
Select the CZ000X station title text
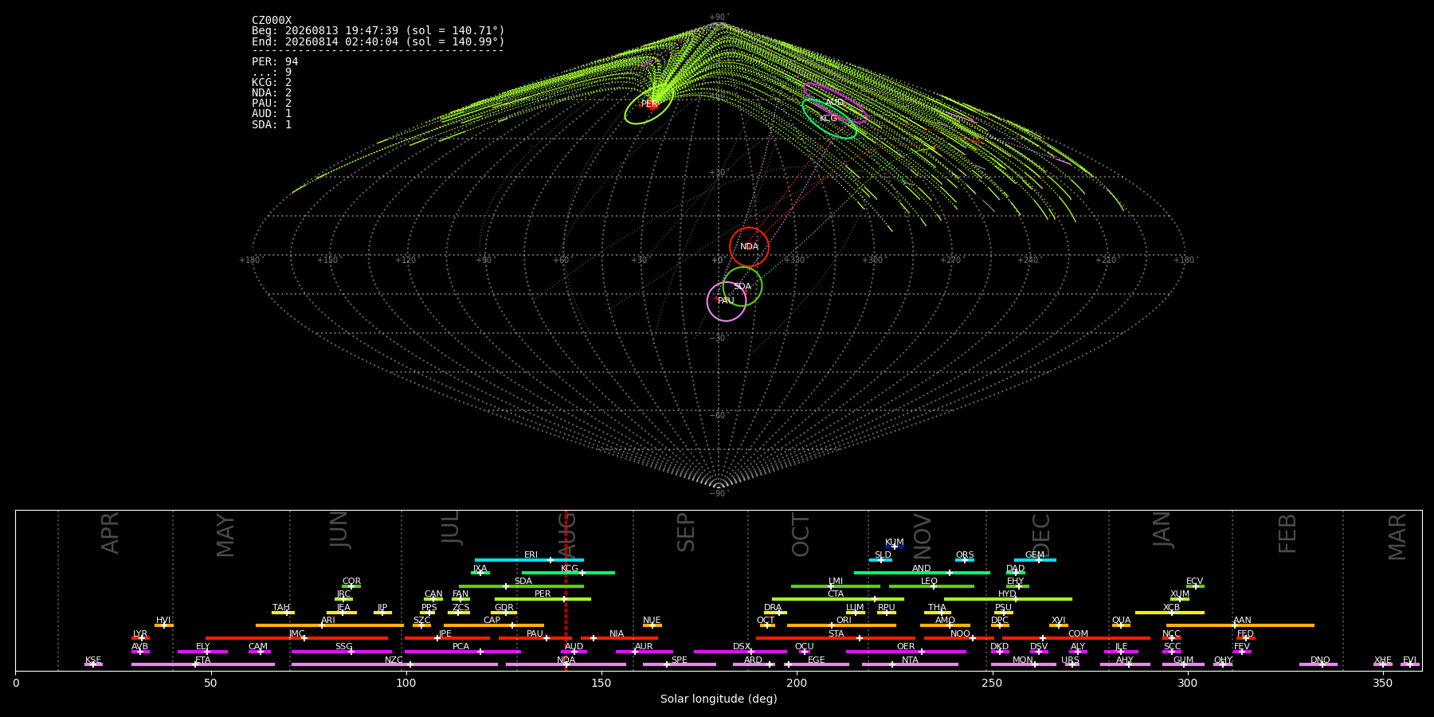tap(272, 21)
